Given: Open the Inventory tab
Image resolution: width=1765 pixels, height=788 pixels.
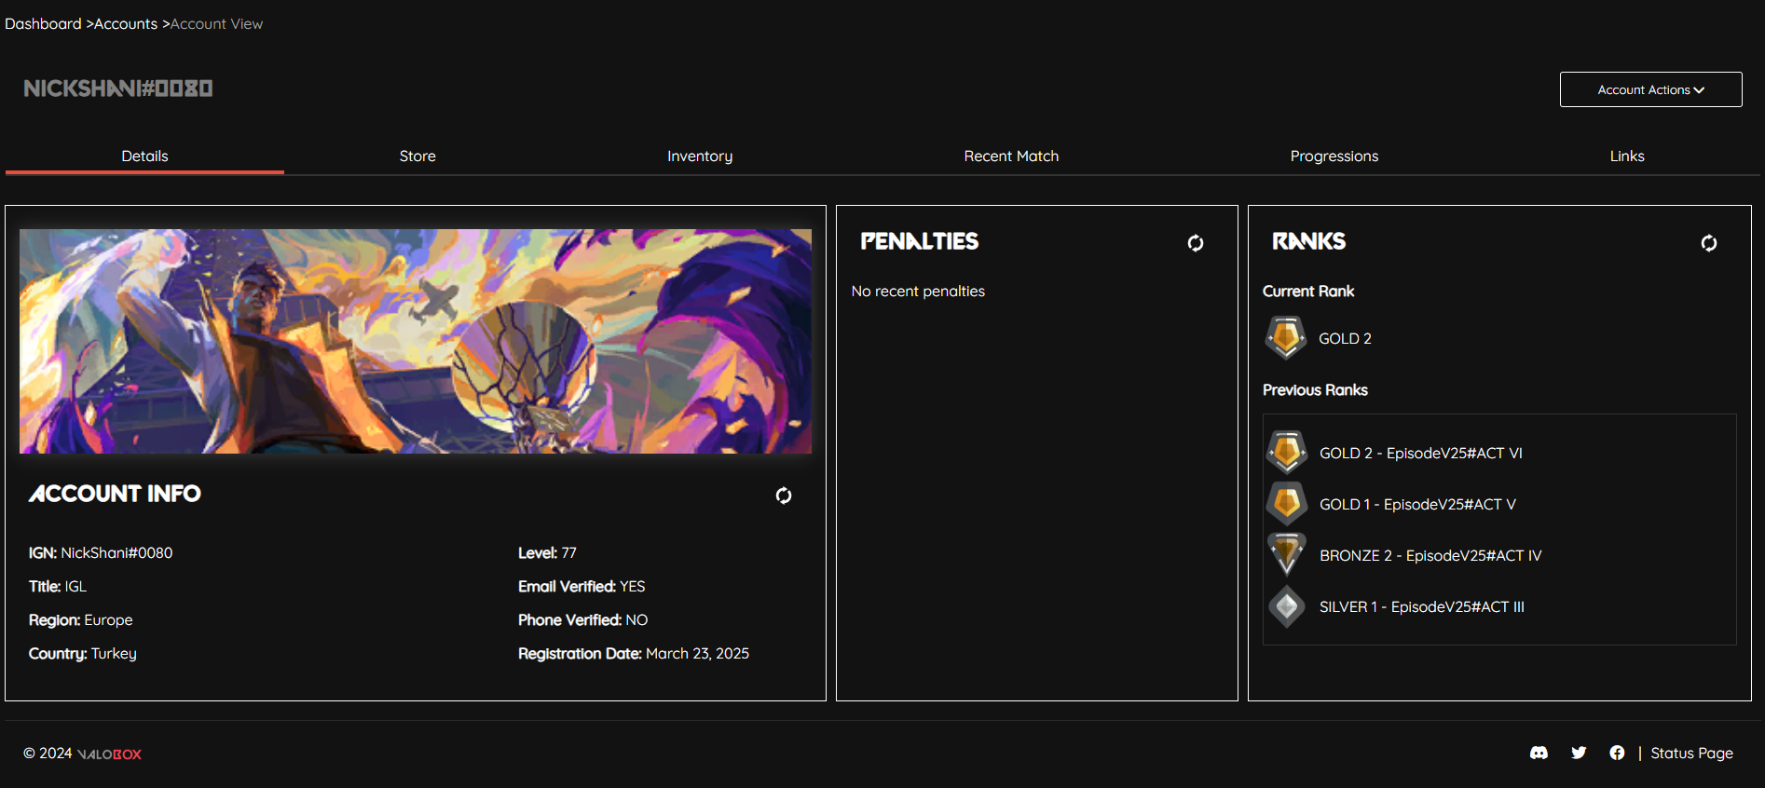Looking at the screenshot, I should point(700,156).
